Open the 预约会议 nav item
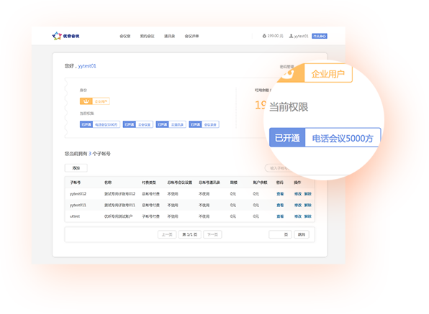The image size is (429, 314). 147,36
